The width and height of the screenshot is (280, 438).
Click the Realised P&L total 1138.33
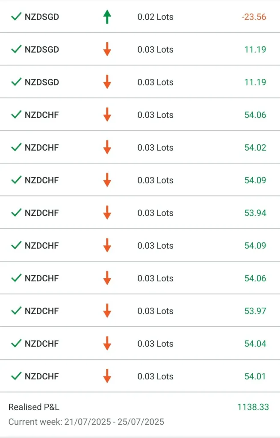point(253,407)
